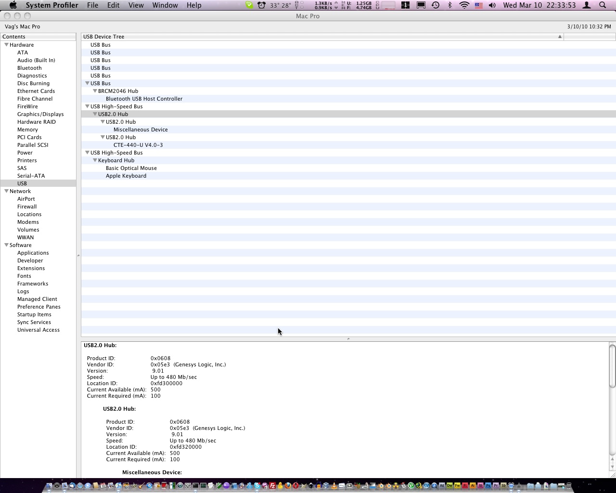The image size is (616, 493).
Task: Select the Basic Optical Mouse row
Action: click(x=348, y=168)
